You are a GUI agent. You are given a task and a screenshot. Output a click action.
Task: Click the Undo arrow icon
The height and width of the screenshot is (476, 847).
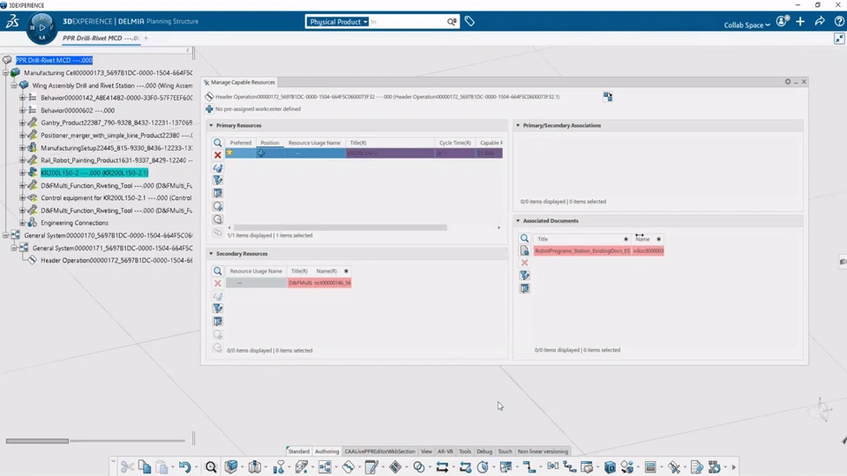pos(184,467)
